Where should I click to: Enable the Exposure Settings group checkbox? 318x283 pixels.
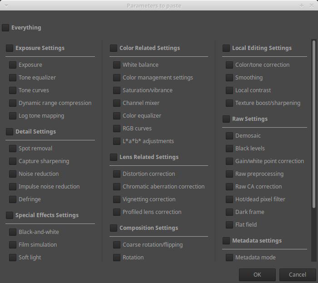[x=10, y=48]
